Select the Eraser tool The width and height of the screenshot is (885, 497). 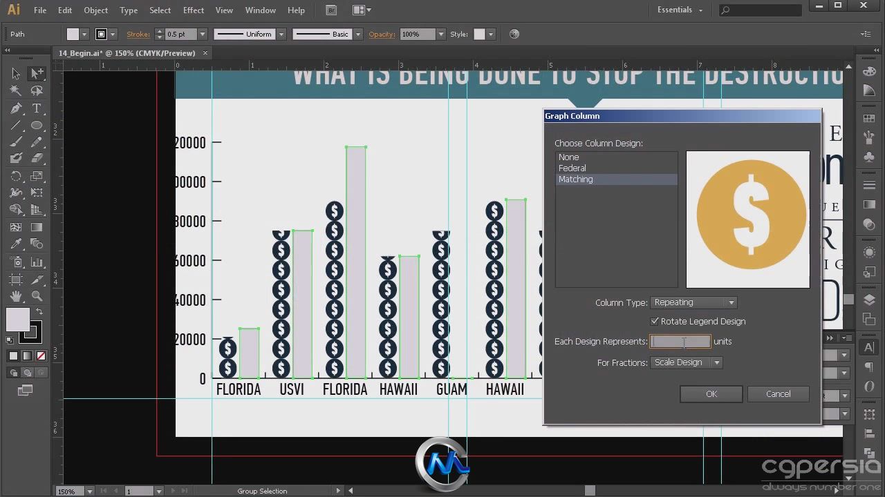pos(37,159)
